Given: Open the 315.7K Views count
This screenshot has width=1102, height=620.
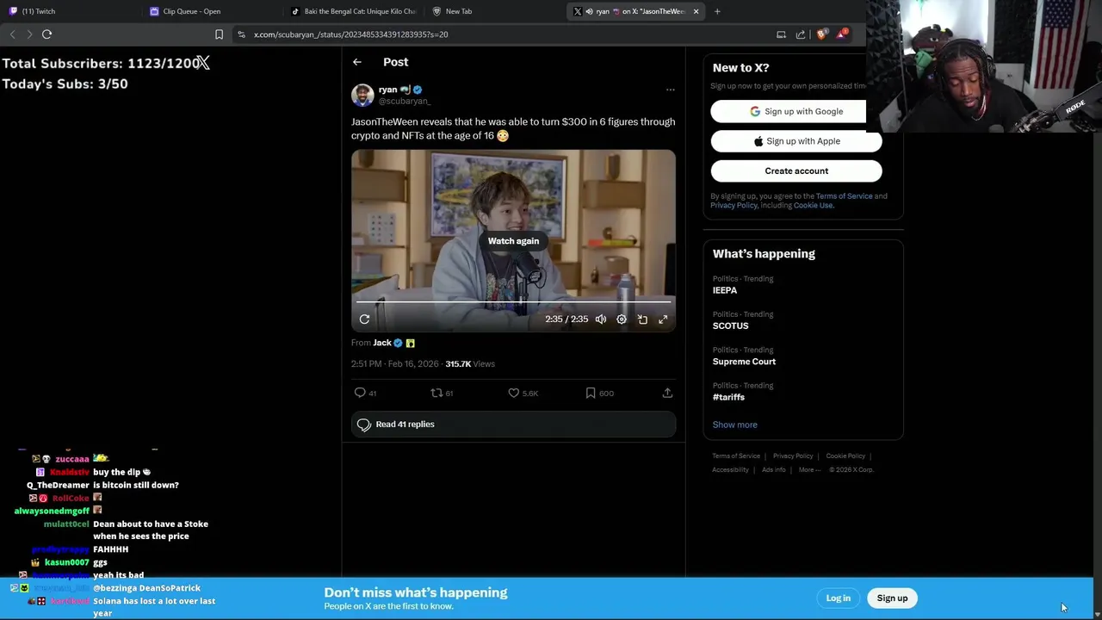Looking at the screenshot, I should click(470, 364).
